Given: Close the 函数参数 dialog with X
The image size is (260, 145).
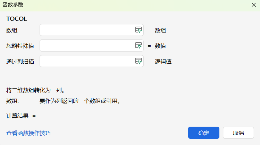Looking at the screenshot, I should (x=254, y=5).
